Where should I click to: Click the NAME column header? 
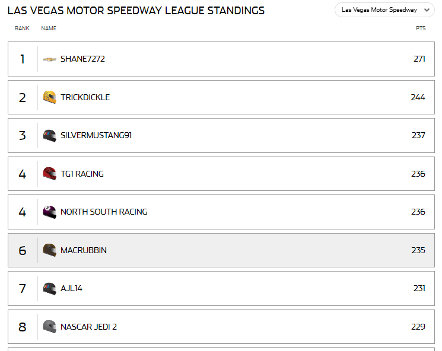coord(49,28)
